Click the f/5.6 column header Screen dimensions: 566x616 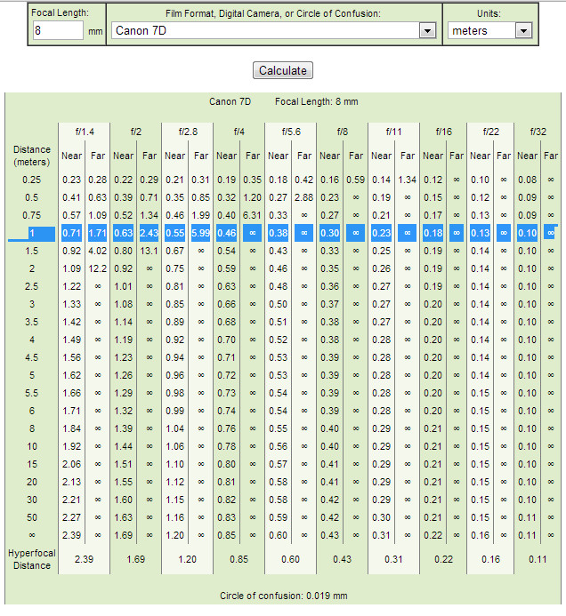tap(290, 132)
